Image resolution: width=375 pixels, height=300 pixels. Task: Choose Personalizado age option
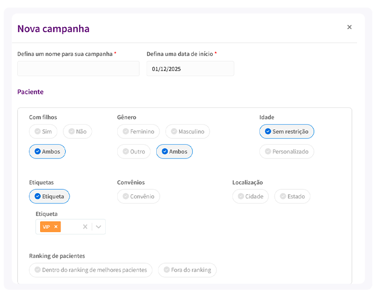click(287, 151)
